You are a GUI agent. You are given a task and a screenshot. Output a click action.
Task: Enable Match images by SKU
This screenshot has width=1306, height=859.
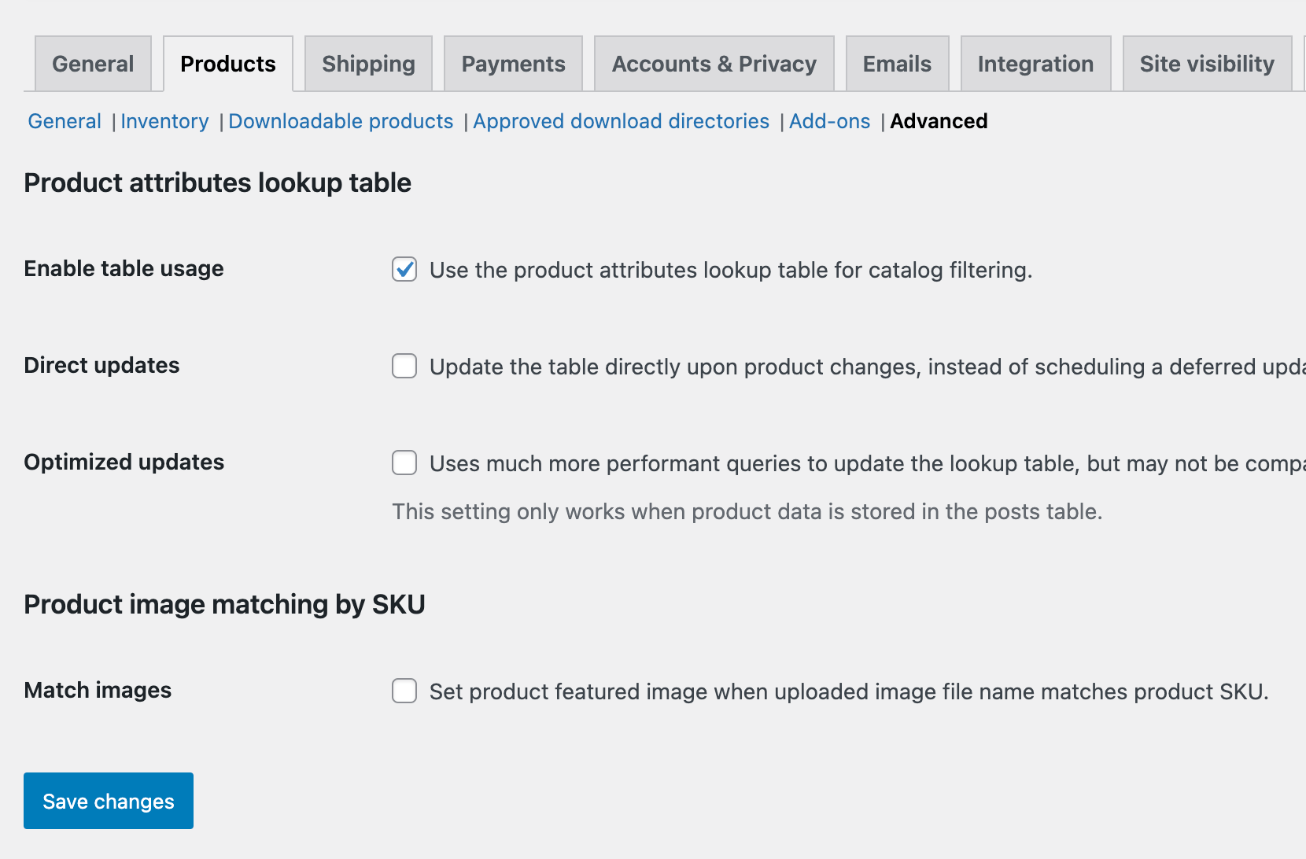click(x=404, y=691)
